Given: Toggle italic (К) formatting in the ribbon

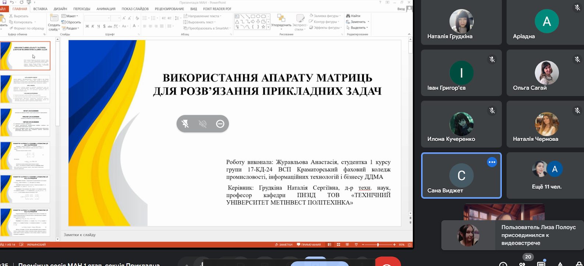Looking at the screenshot, I should (x=93, y=26).
